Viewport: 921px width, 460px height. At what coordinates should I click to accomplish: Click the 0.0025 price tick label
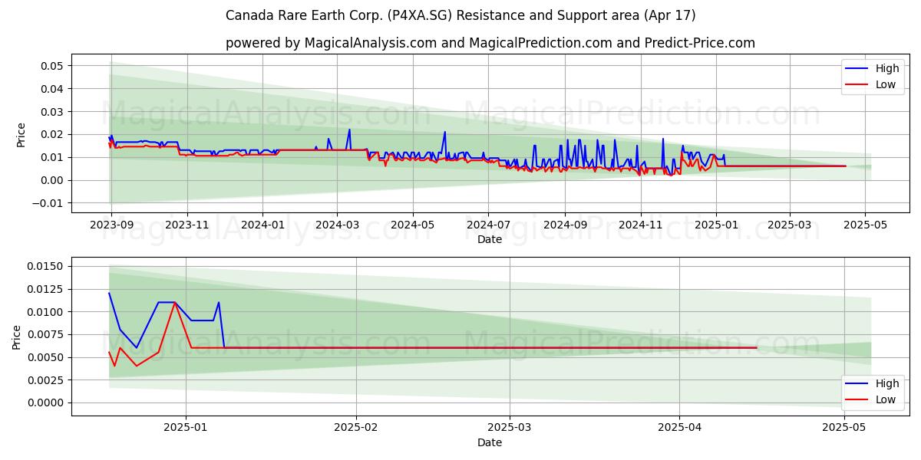[47, 380]
